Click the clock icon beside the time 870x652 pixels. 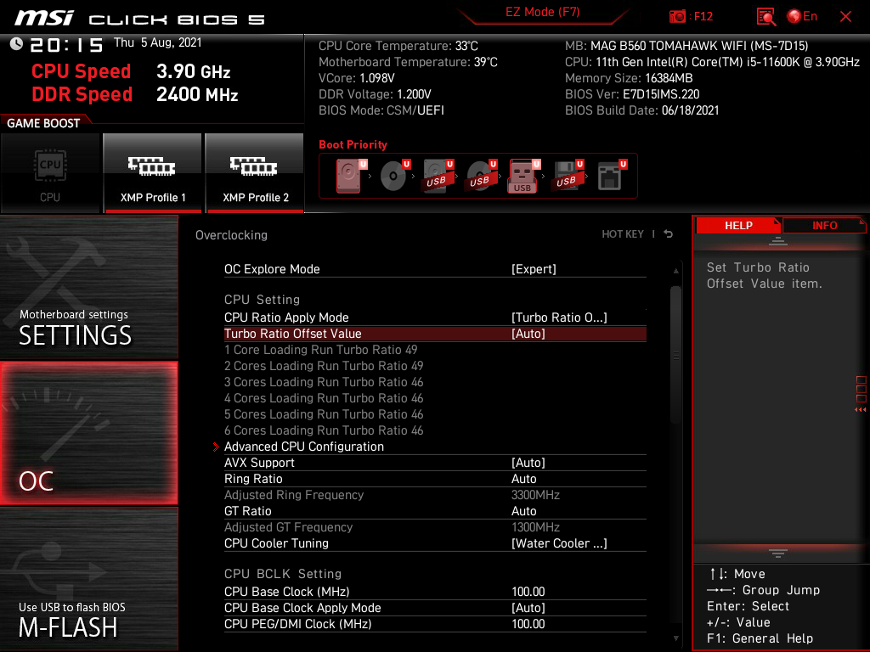(x=17, y=44)
